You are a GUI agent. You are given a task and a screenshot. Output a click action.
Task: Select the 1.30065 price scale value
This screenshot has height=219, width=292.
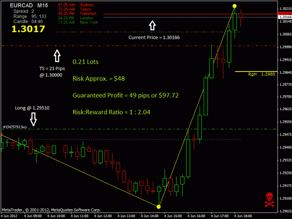(285, 34)
